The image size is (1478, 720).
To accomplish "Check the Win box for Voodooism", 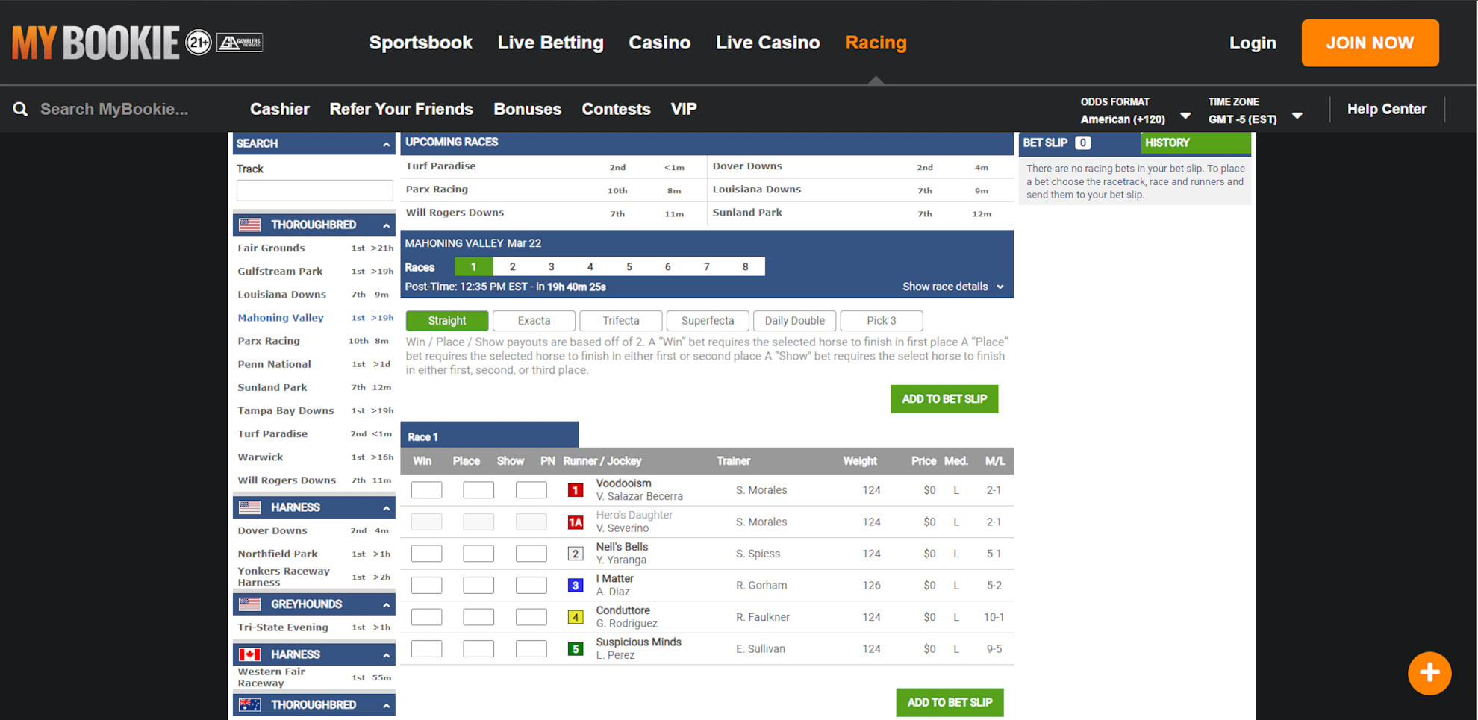I will coord(426,490).
